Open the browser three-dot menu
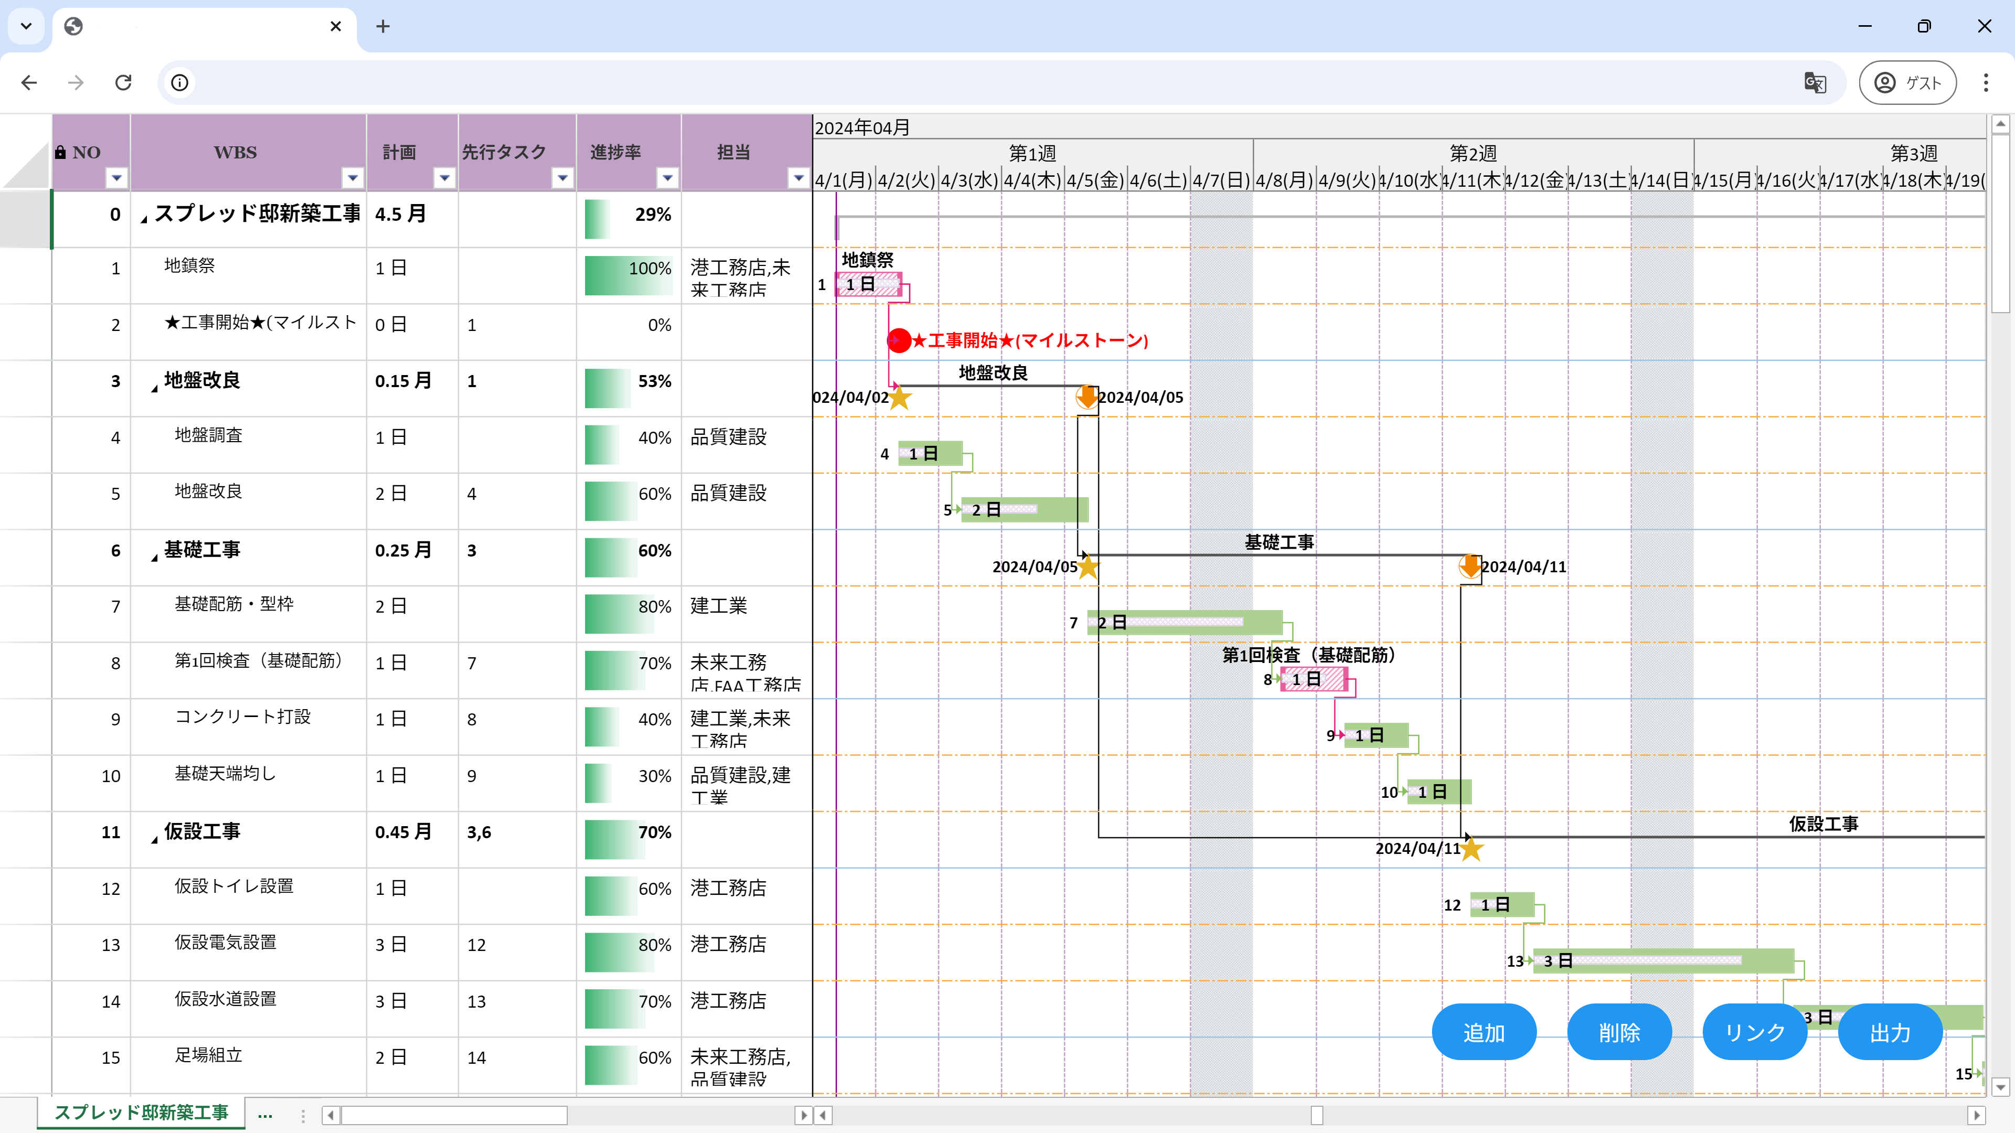This screenshot has height=1133, width=2015. click(1986, 83)
